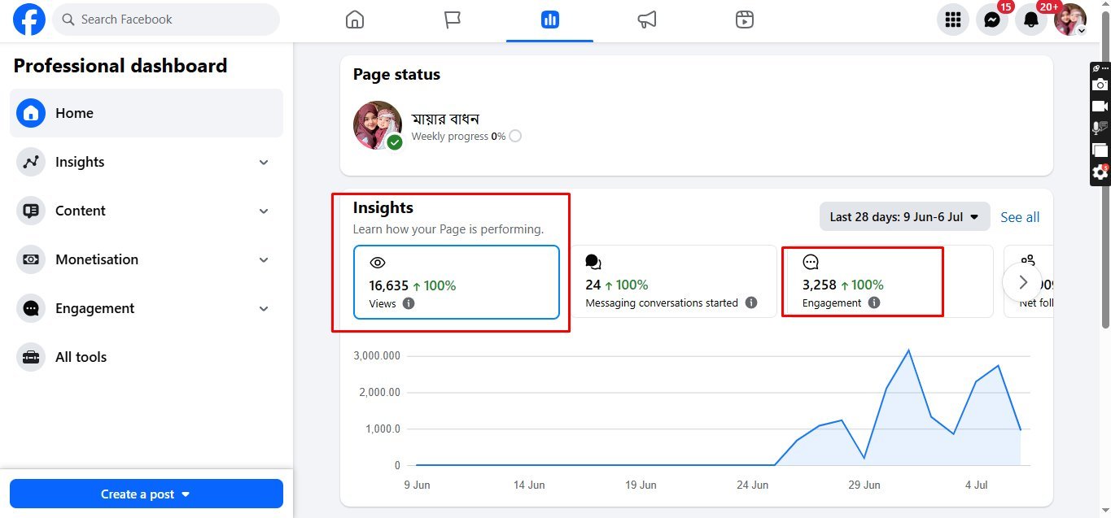Click the See all link
This screenshot has height=518, width=1111.
click(x=1020, y=217)
